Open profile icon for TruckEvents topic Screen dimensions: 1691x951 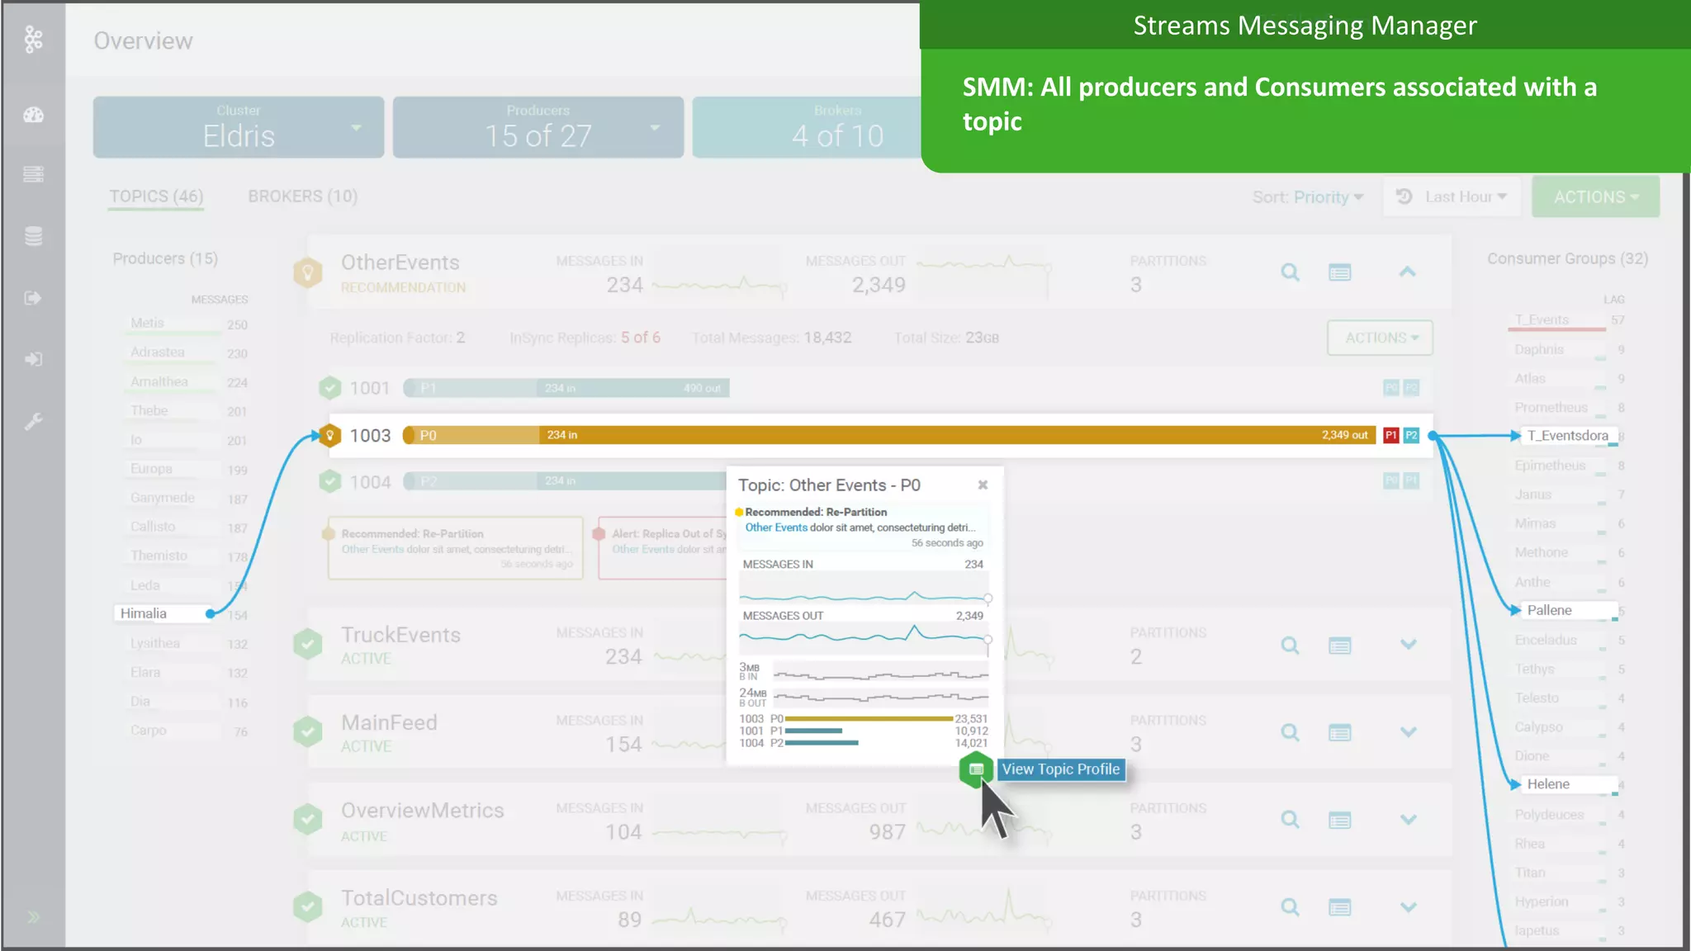[1339, 645]
